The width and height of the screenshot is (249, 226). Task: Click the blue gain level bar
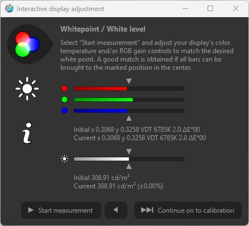click(129, 111)
